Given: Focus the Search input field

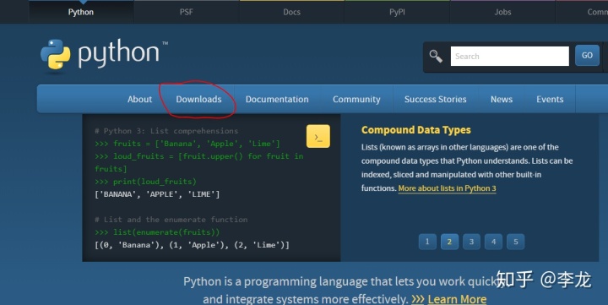Looking at the screenshot, I should pyautogui.click(x=509, y=57).
